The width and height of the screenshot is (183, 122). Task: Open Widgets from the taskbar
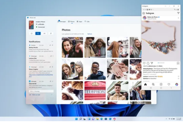click(x=89, y=119)
